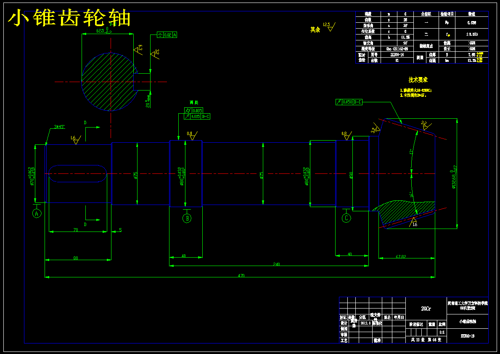
Task: Click the 470 overall length dimension
Action: point(241,275)
